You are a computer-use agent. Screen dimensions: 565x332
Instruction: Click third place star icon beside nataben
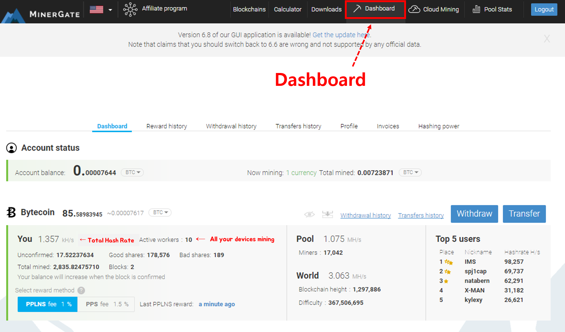coord(446,281)
